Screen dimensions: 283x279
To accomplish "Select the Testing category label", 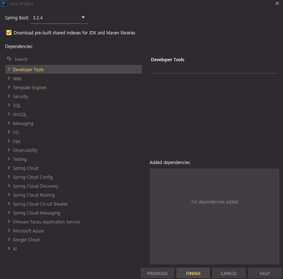I will [20, 159].
